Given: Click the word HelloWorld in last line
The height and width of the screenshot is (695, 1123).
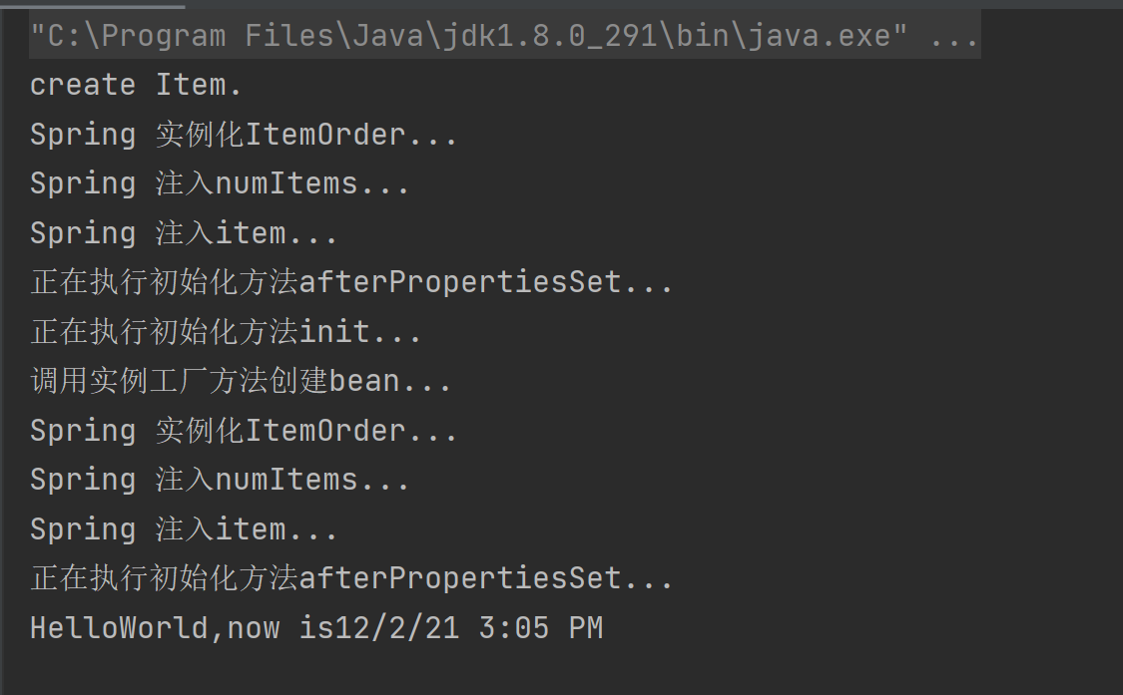Looking at the screenshot, I should [119, 628].
